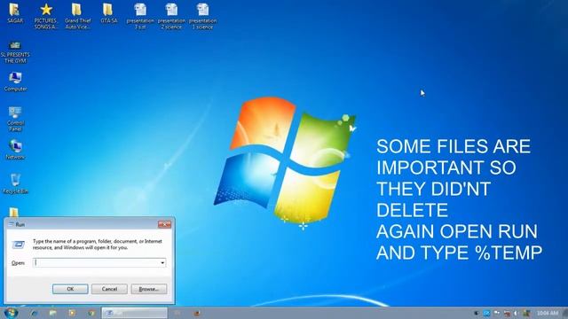Open Windows Explorer from the taskbar
The height and width of the screenshot is (319, 568).
53,313
